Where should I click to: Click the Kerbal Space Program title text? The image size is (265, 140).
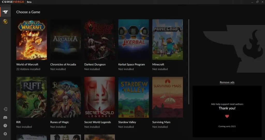pyautogui.click(x=131, y=64)
